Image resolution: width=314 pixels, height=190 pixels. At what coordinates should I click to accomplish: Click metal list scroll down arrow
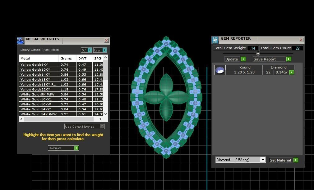(x=105, y=114)
